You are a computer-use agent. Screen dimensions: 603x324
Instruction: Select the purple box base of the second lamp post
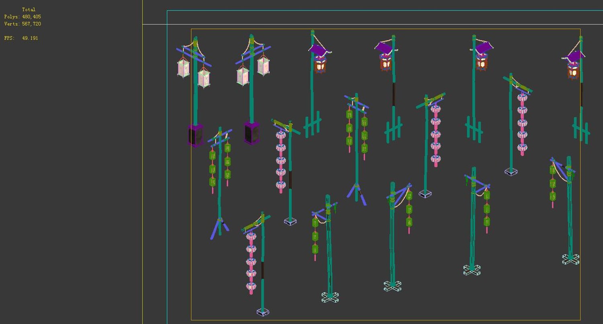pos(252,133)
